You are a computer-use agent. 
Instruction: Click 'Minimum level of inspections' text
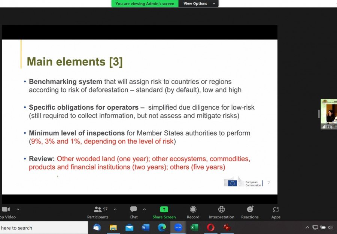click(77, 133)
